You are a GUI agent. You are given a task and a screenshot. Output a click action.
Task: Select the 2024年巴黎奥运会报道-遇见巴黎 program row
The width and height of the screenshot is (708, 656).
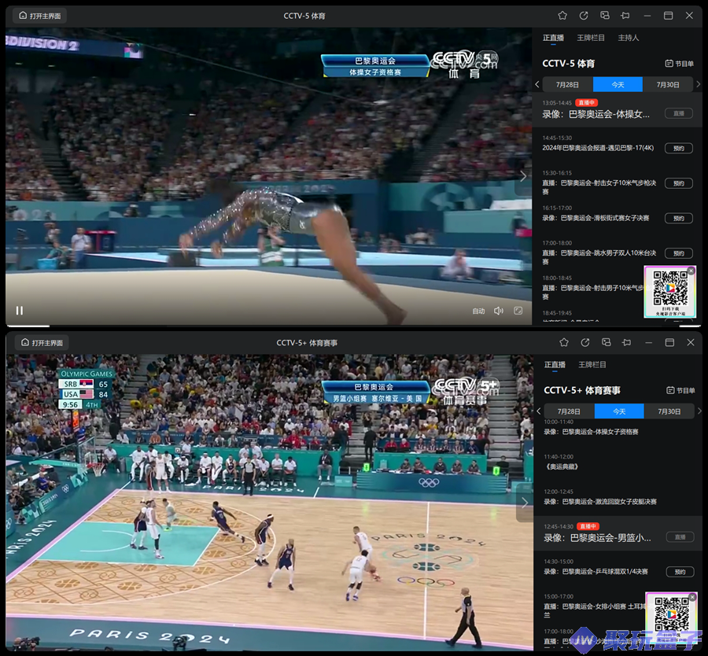[617, 145]
